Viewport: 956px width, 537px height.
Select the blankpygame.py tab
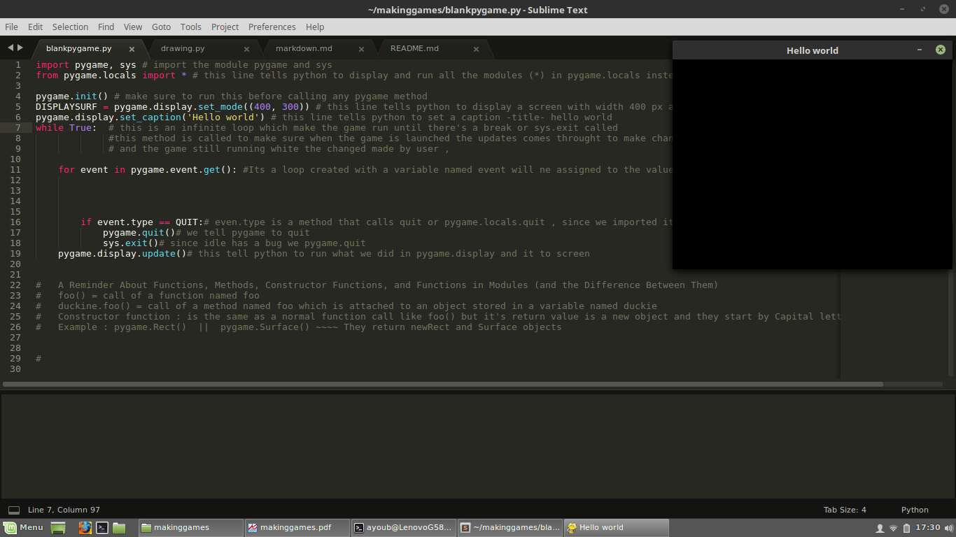pyautogui.click(x=78, y=49)
